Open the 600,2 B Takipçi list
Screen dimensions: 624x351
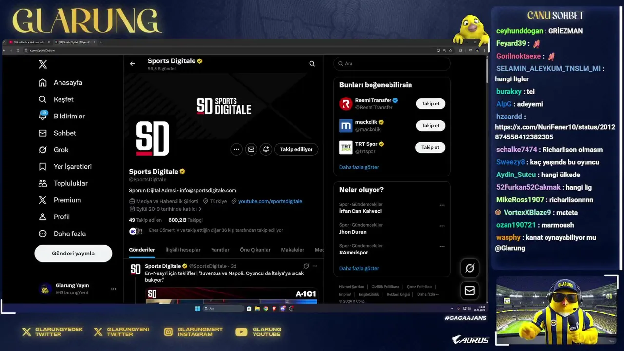[185, 220]
